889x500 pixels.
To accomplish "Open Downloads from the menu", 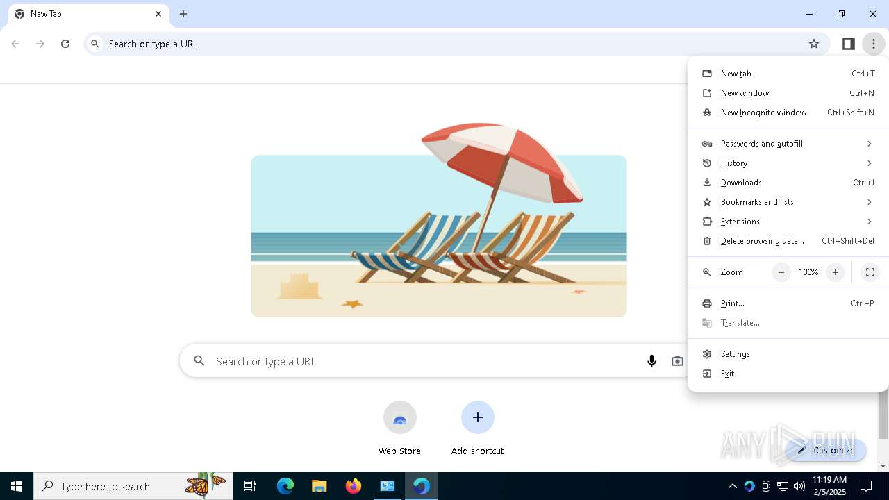I will click(788, 183).
